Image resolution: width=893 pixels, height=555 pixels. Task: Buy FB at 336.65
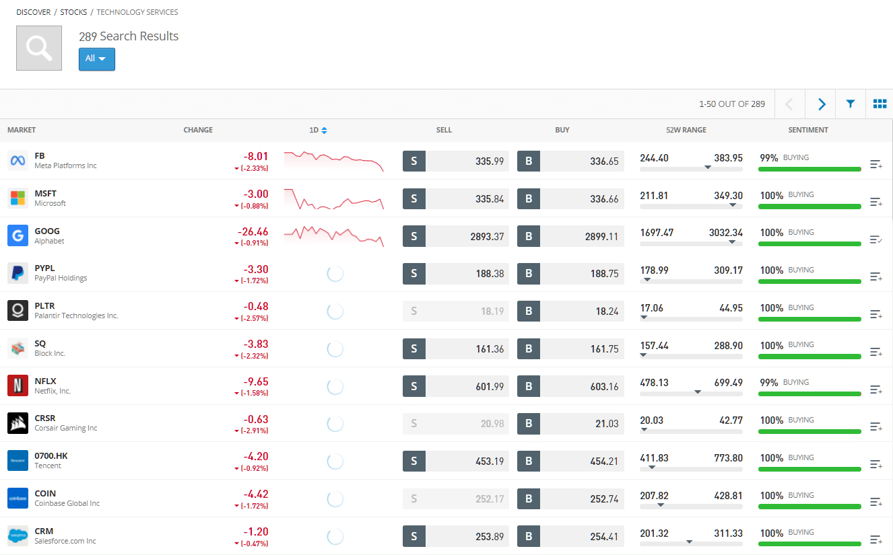click(x=570, y=161)
